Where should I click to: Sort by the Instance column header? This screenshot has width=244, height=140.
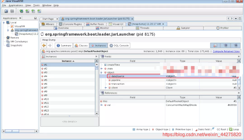pyautogui.click(x=68, y=61)
